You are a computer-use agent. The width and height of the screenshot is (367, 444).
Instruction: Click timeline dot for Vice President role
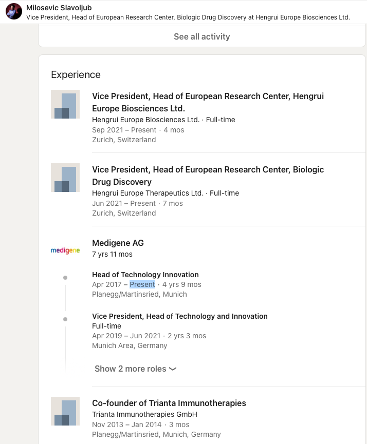pyautogui.click(x=65, y=319)
